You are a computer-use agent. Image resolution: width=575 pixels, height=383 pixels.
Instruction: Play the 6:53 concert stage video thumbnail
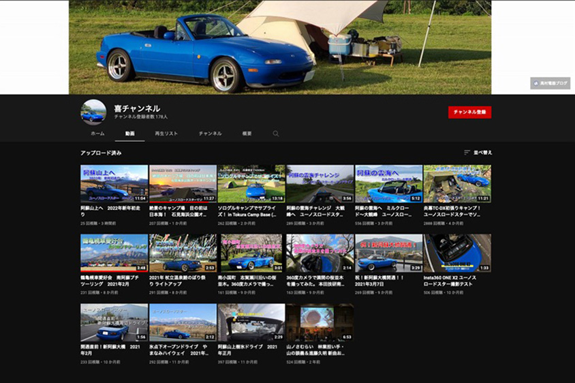(x=320, y=322)
